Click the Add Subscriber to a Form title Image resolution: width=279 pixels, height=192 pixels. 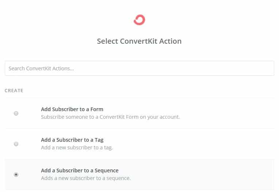pyautogui.click(x=72, y=109)
